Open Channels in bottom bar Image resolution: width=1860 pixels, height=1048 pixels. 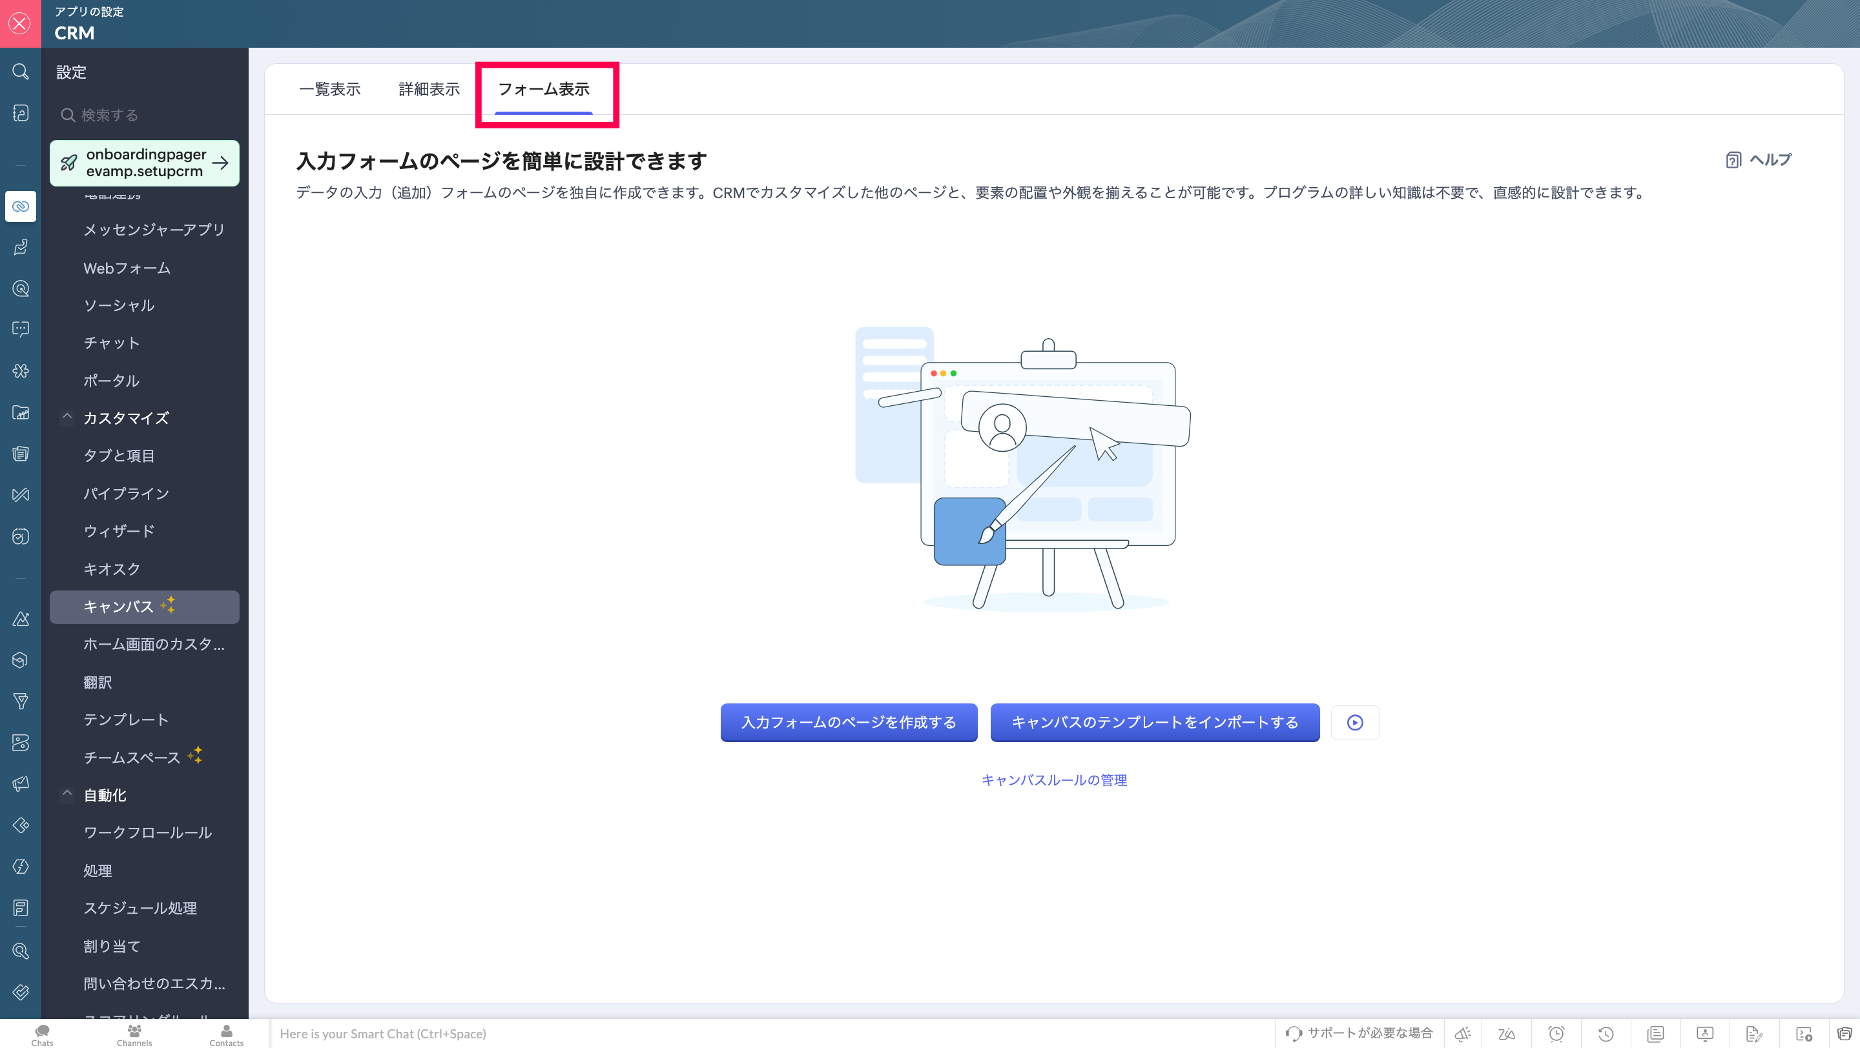pos(134,1034)
